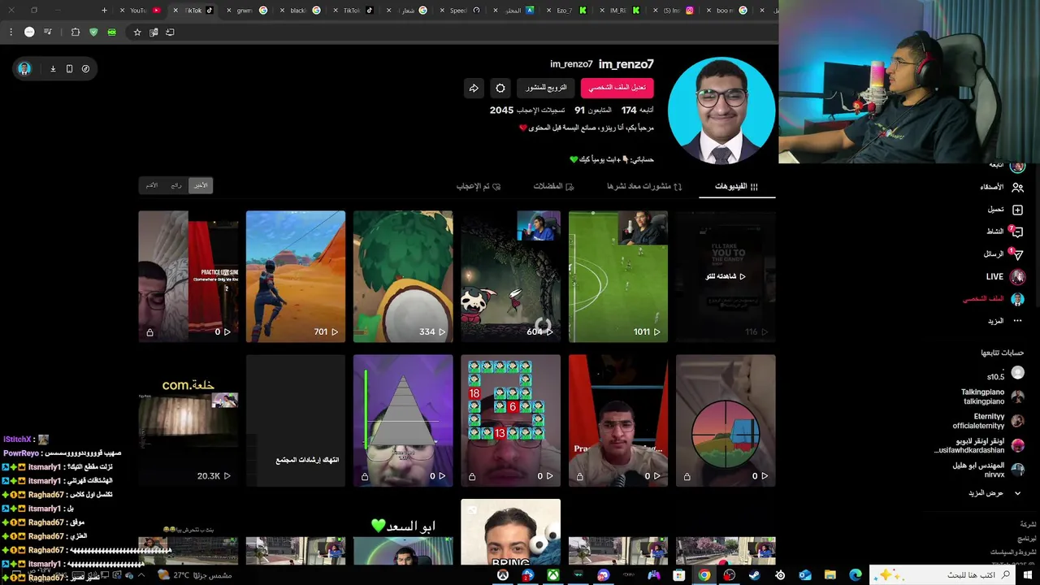Open the Fortnite video with 701 views
The width and height of the screenshot is (1040, 585).
[296, 276]
